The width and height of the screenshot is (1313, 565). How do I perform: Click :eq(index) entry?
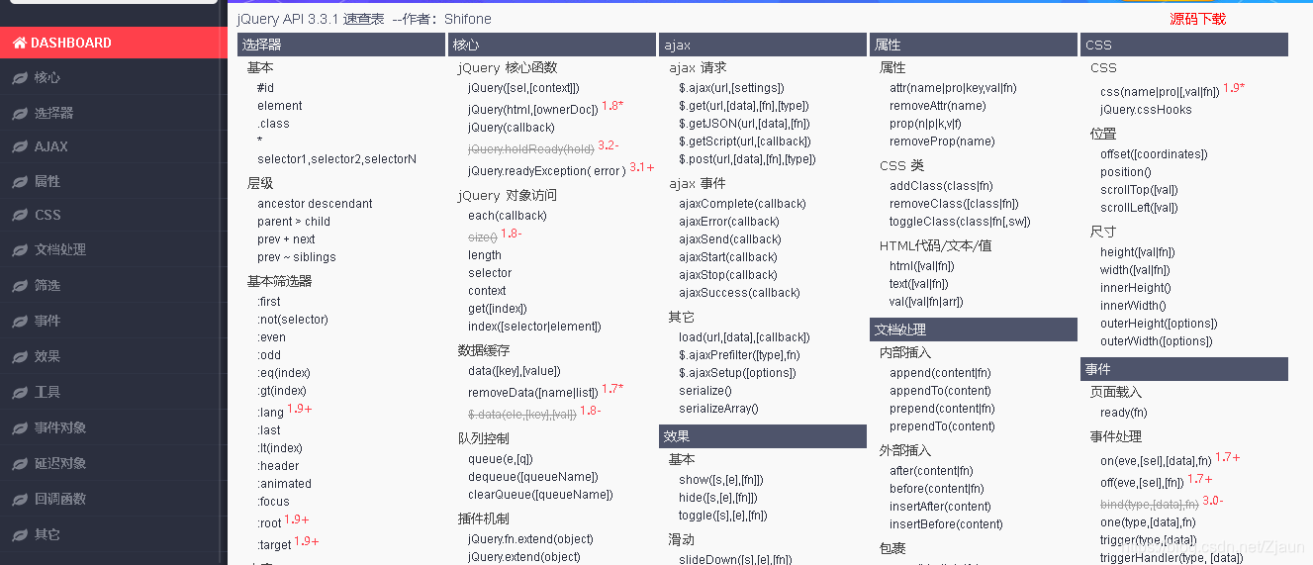pos(283,373)
